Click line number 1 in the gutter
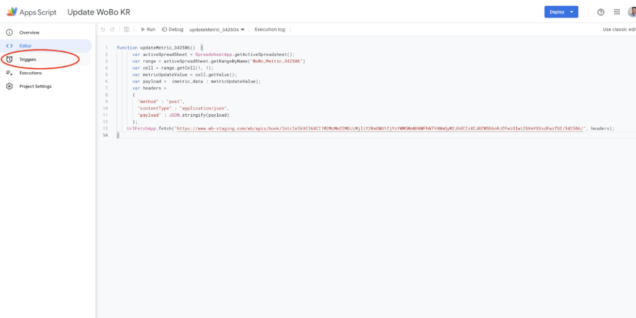This screenshot has width=636, height=318. [x=107, y=47]
